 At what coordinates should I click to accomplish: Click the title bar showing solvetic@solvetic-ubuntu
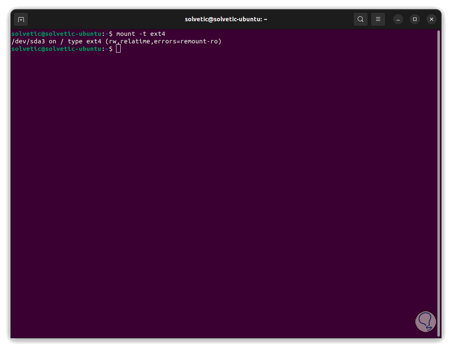coord(226,19)
